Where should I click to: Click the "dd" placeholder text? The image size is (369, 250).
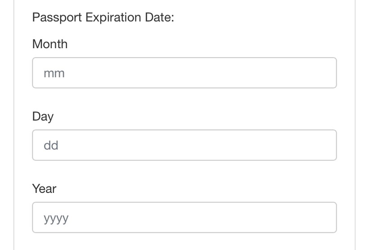pos(51,145)
